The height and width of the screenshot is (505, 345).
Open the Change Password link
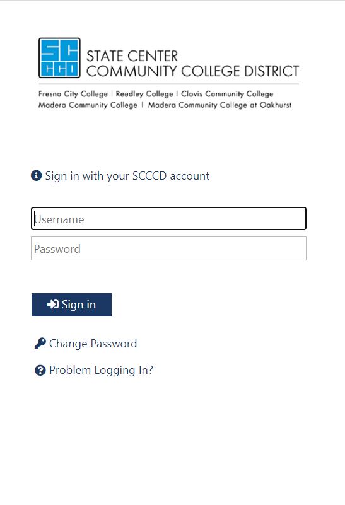pos(93,344)
